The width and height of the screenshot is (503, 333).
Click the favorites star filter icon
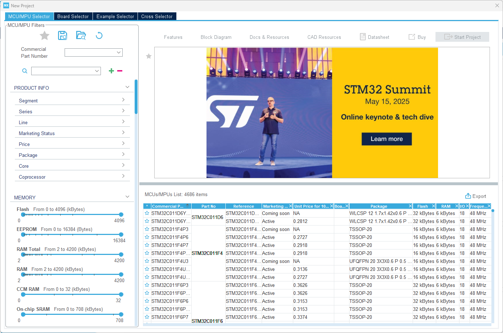coord(45,36)
